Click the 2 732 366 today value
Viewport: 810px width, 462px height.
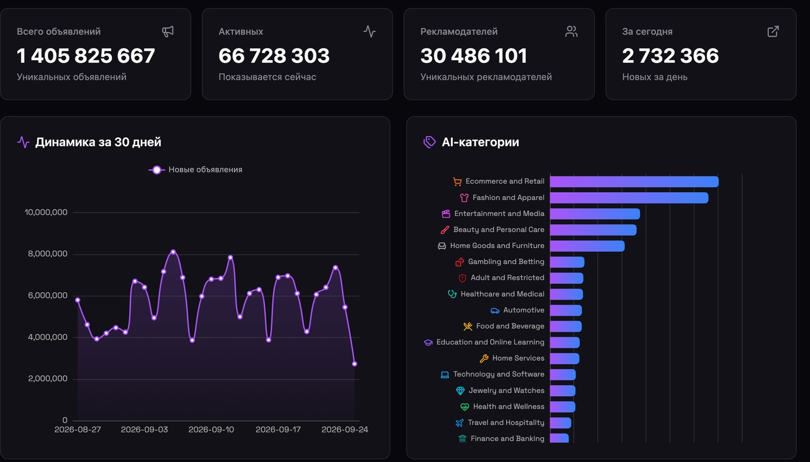coord(670,56)
